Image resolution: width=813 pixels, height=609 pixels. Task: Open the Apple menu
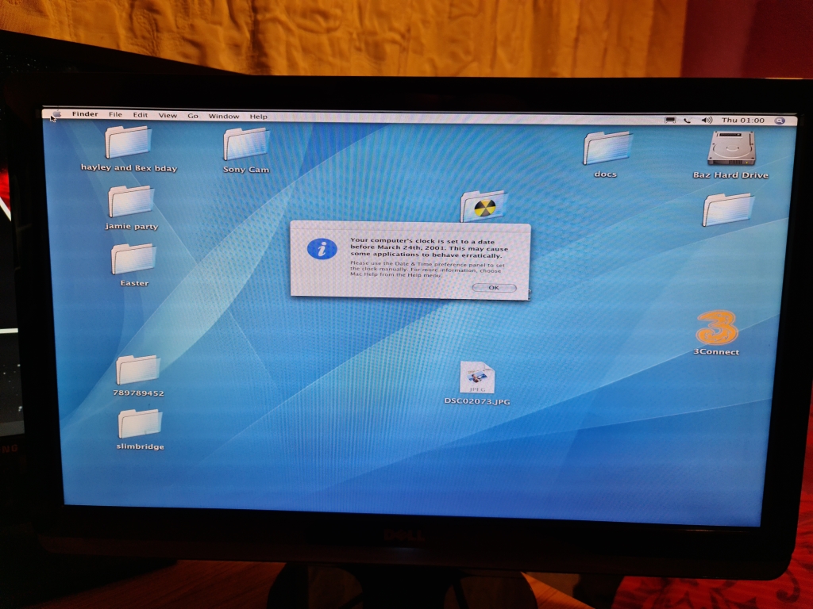pos(54,116)
